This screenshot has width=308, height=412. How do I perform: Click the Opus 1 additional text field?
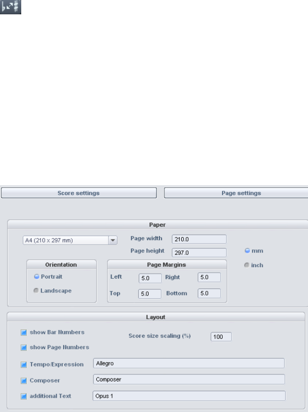pyautogui.click(x=189, y=396)
